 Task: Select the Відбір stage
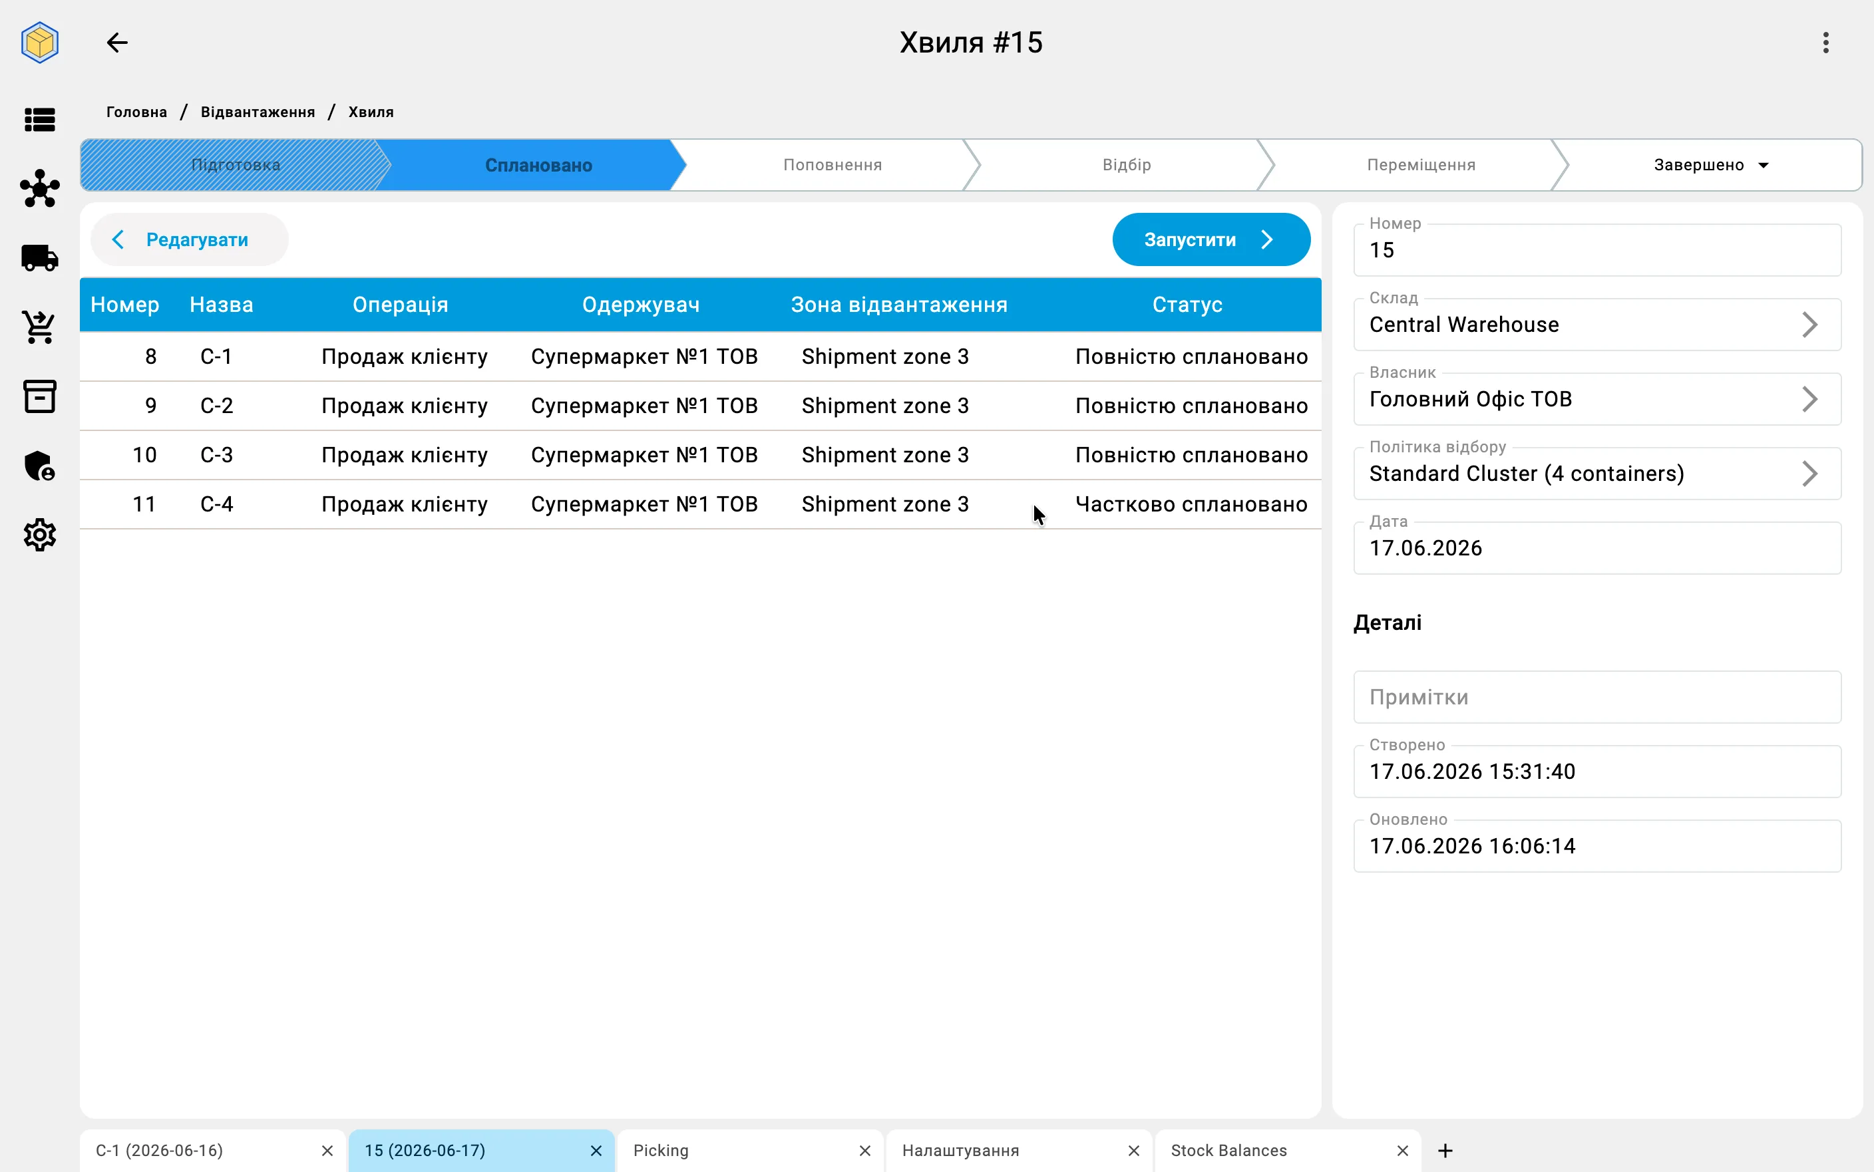1126,165
